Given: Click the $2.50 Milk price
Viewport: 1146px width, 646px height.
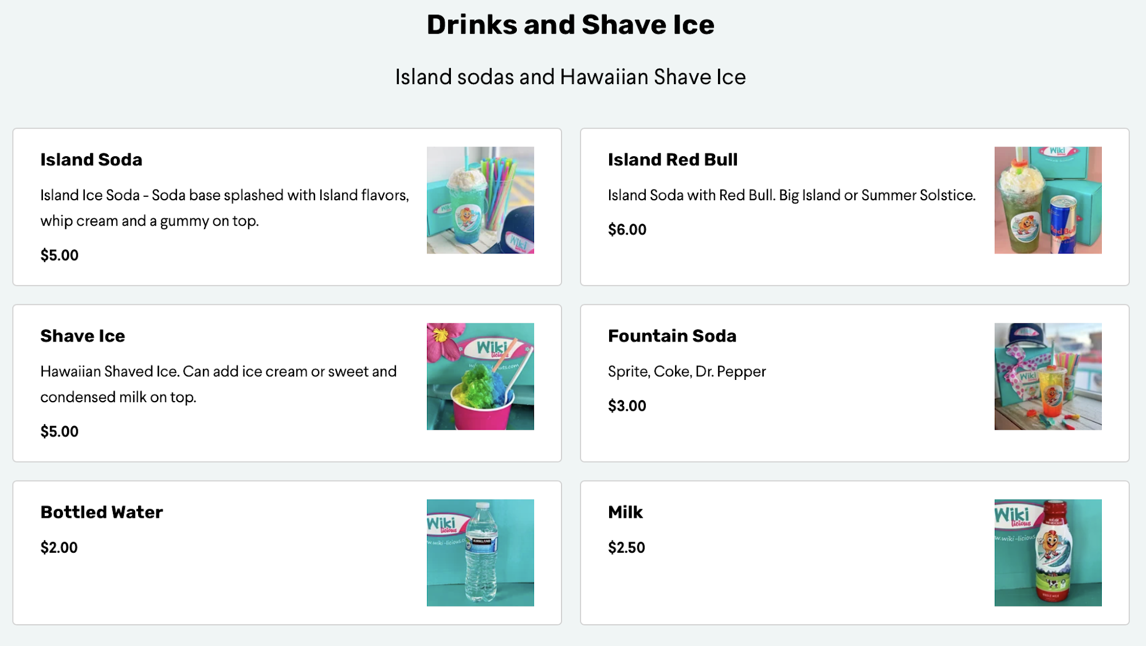Looking at the screenshot, I should (x=626, y=548).
